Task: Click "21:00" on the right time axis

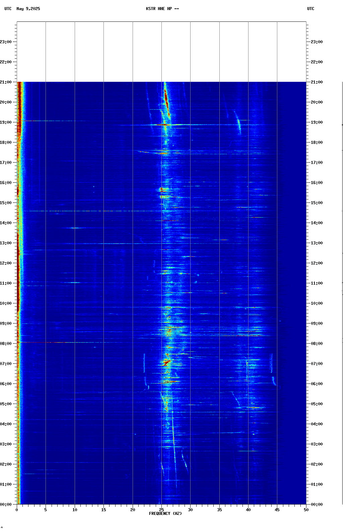Action: point(317,82)
